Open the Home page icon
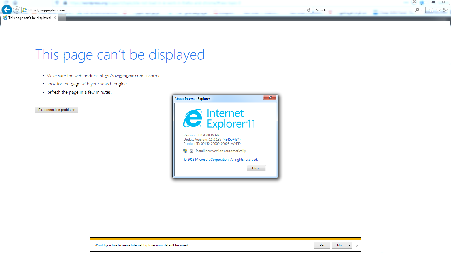The image size is (451, 253). (431, 10)
